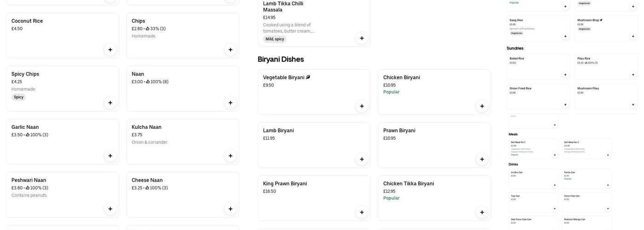Add Vegetable Biryani to the basket

tap(362, 106)
